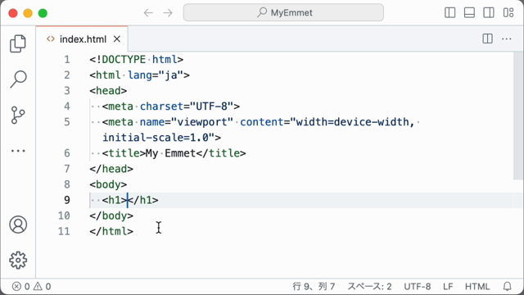The image size is (524, 295).
Task: Click line number 1 in the gutter
Action: coord(67,60)
